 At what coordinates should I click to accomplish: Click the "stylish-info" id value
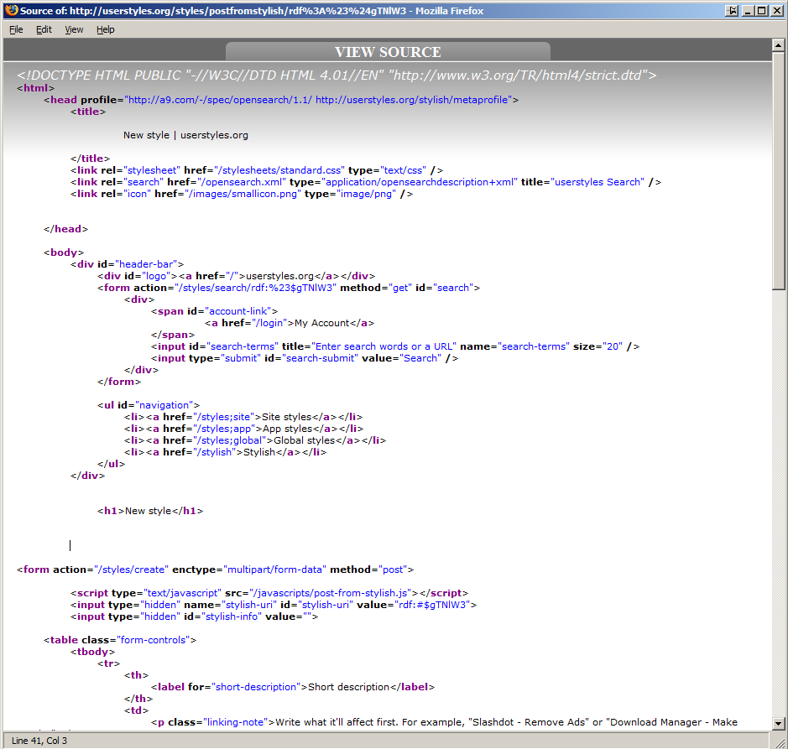231,616
